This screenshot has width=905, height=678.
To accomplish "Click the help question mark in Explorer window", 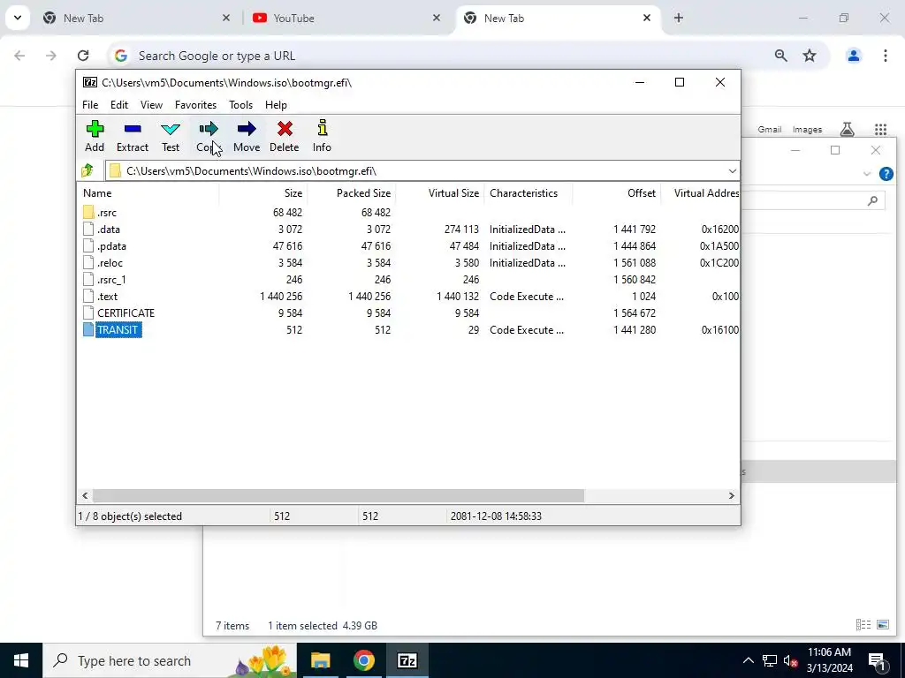I will click(886, 174).
